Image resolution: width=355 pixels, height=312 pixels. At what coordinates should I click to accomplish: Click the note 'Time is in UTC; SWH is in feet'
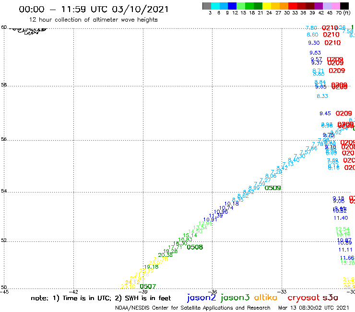pos(101,299)
